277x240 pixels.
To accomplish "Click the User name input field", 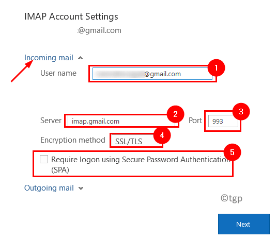I will [x=152, y=74].
